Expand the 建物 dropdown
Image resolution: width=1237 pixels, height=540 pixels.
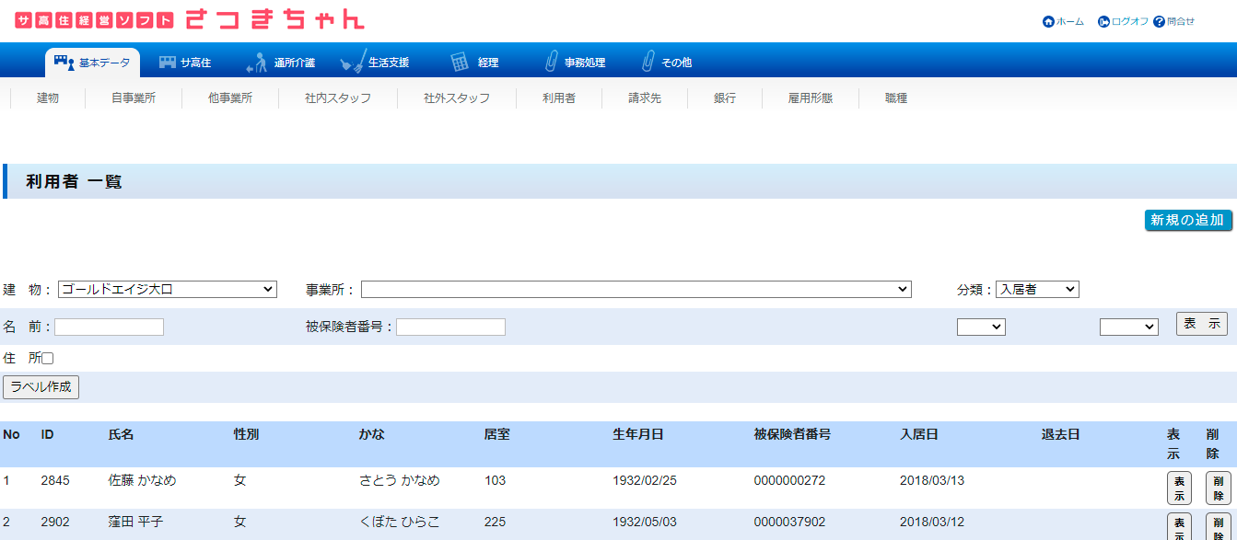[x=167, y=290]
